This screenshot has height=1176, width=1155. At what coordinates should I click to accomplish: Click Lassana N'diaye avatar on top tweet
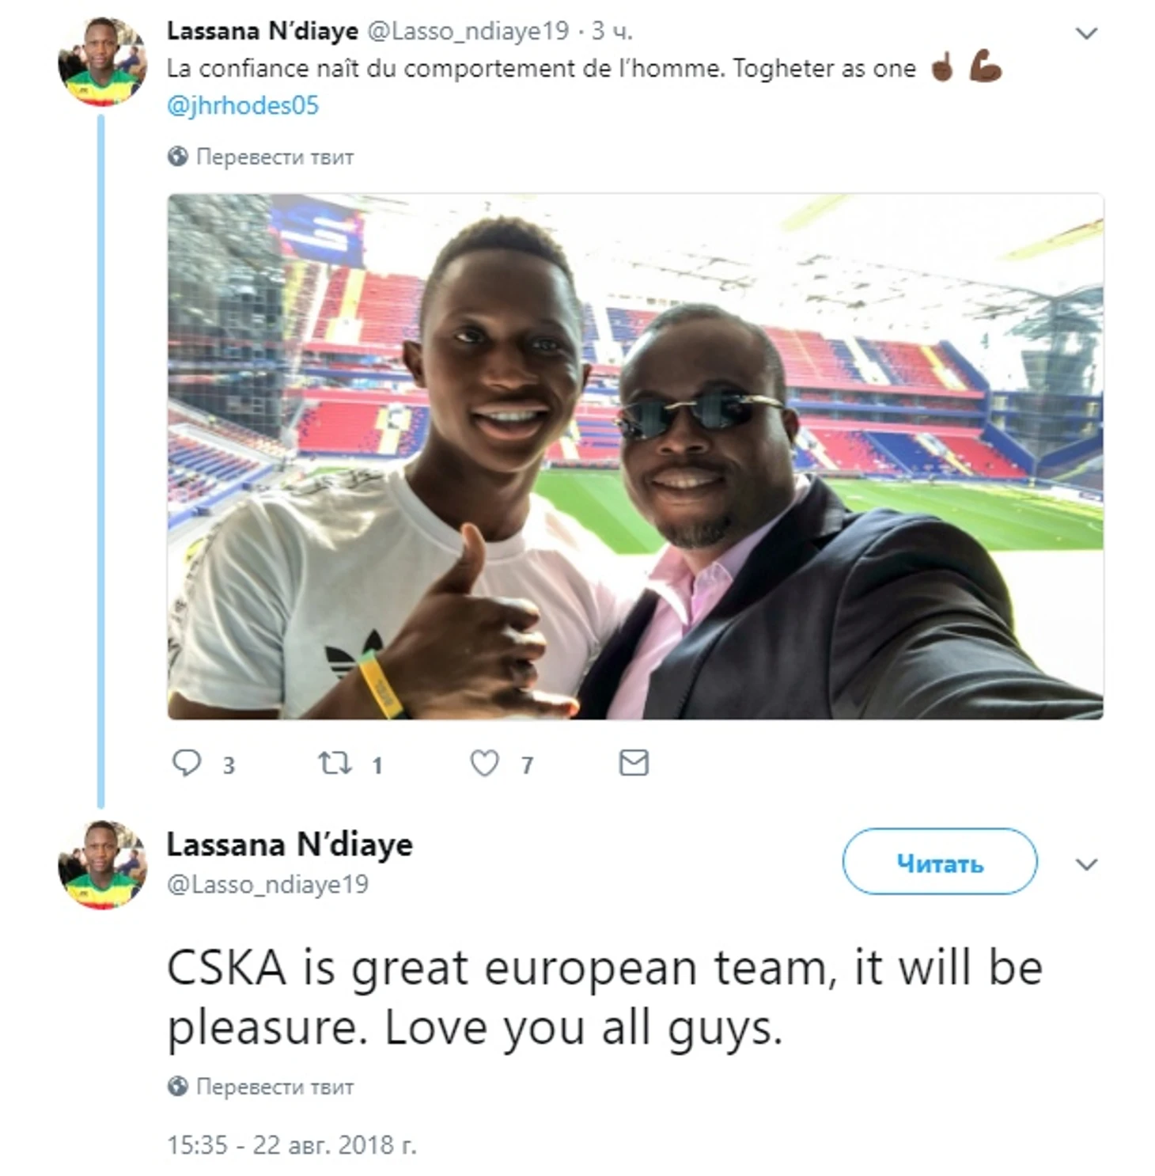pyautogui.click(x=103, y=62)
